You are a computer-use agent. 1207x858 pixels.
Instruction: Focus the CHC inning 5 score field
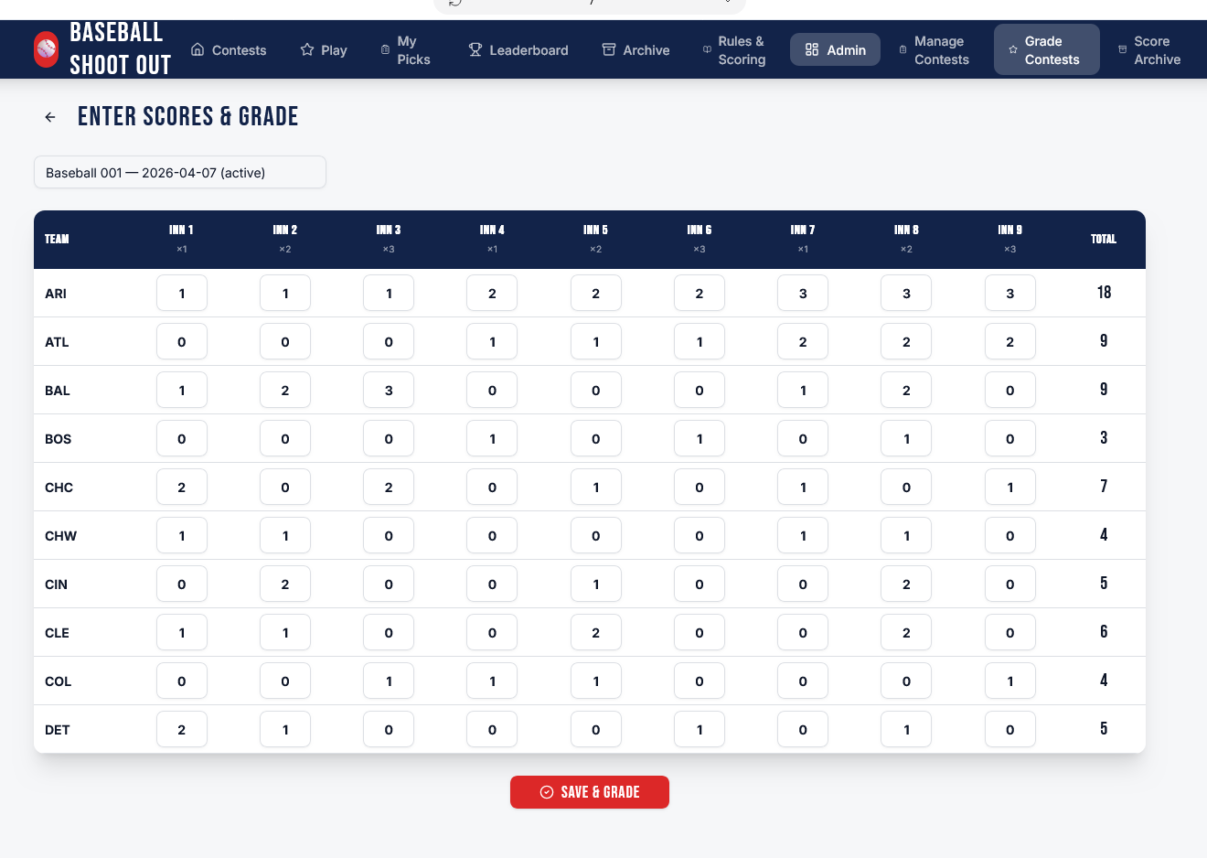596,488
